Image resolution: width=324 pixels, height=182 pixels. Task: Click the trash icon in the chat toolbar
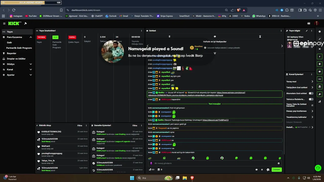click(x=169, y=36)
